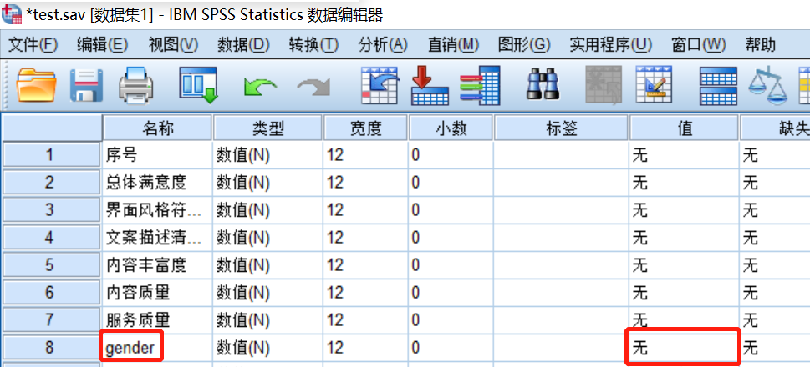This screenshot has width=810, height=367.
Task: Click the 宽度 column header
Action: coord(366,128)
